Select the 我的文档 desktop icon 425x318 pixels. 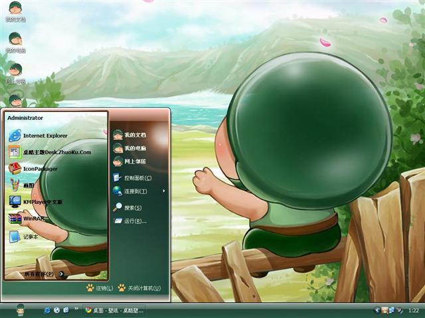click(x=15, y=12)
